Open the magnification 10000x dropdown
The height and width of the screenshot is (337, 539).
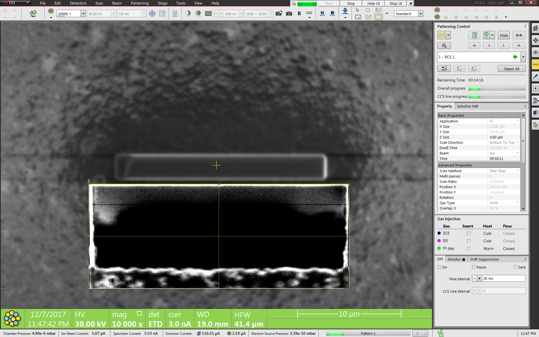coord(83,14)
